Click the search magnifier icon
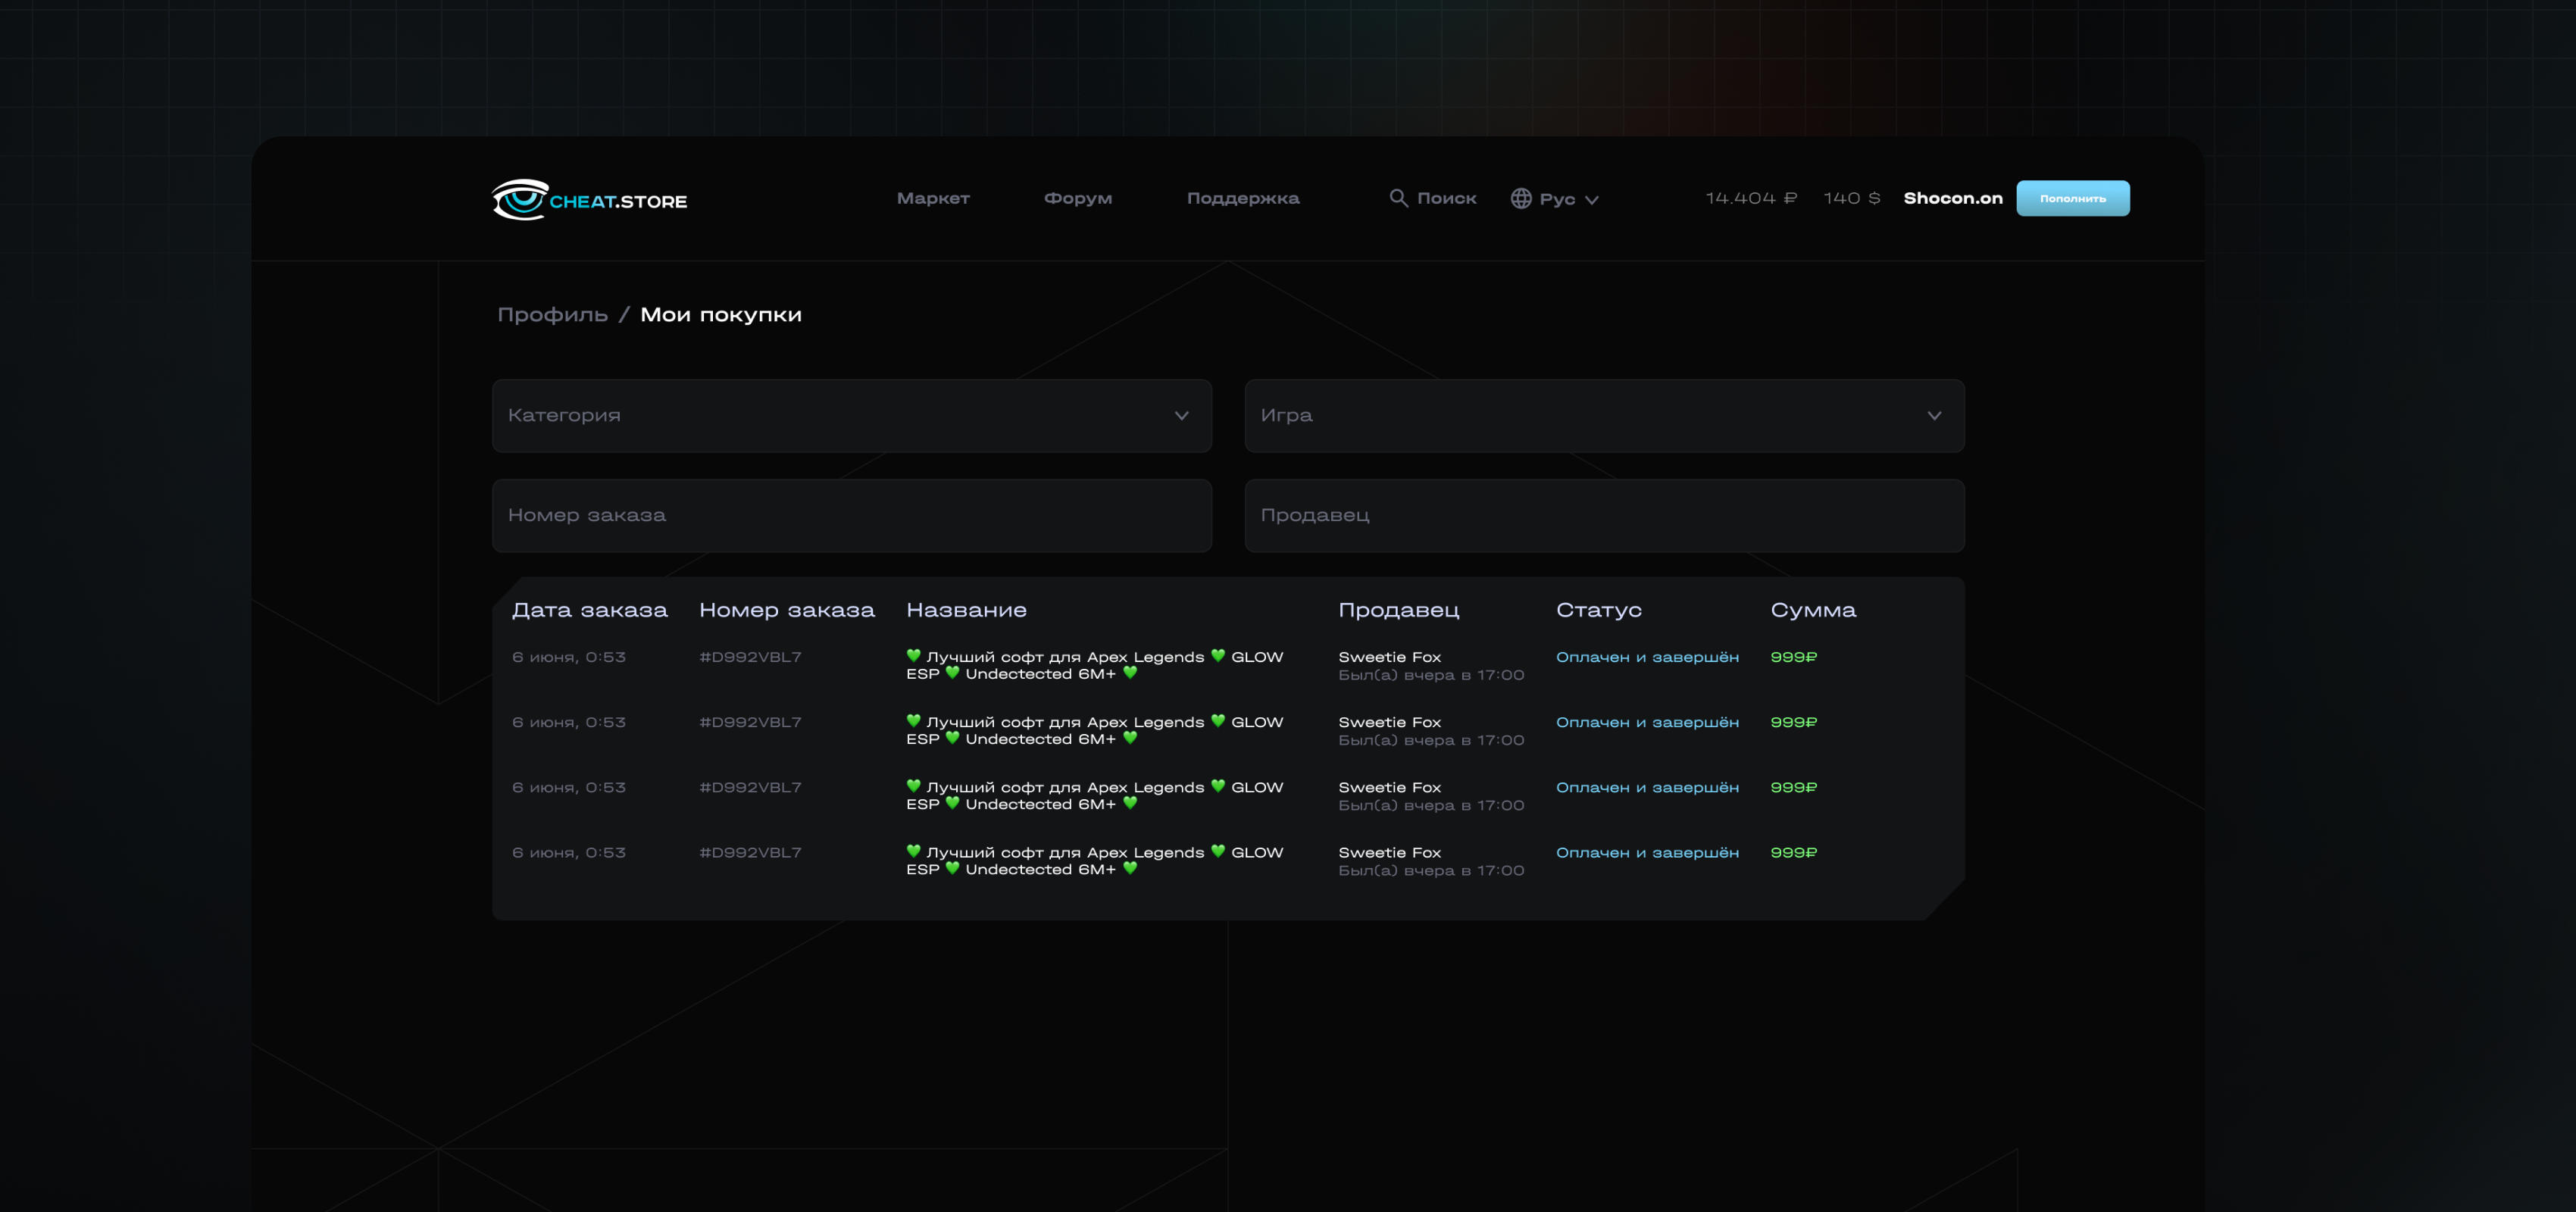 [1398, 198]
